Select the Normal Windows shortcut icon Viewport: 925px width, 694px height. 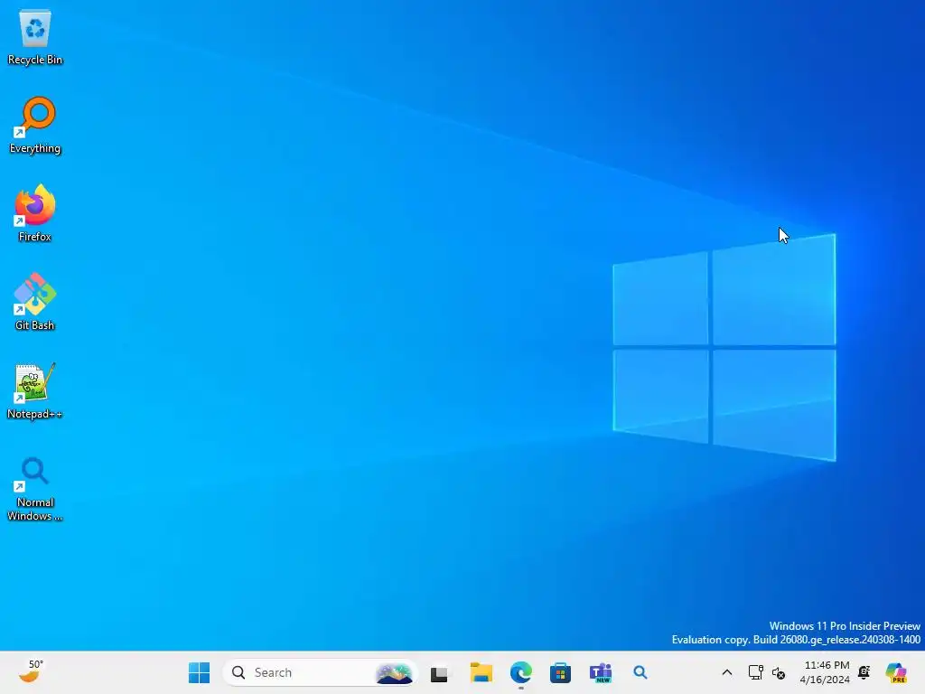pos(35,489)
